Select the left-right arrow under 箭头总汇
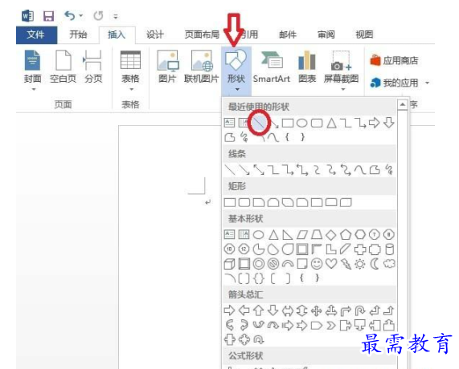 (288, 310)
